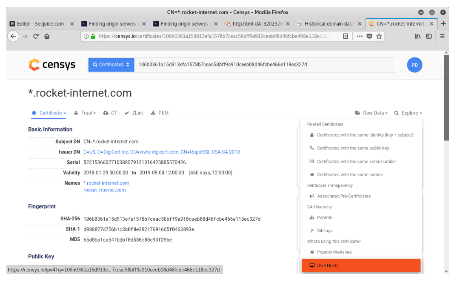Click the Firefox reload page icon
Image resolution: width=460 pixels, height=288 pixels.
coord(36,36)
